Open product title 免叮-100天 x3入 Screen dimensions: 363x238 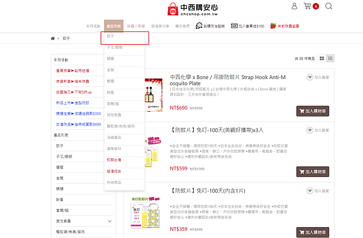pyautogui.click(x=217, y=130)
